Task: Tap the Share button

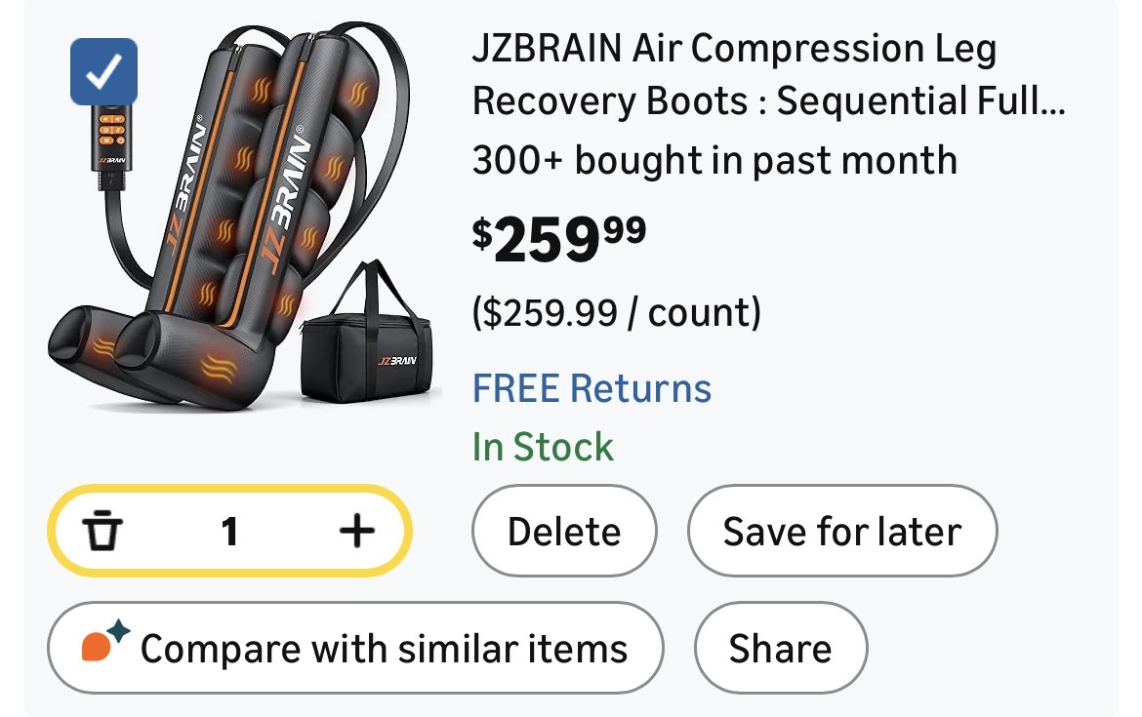Action: point(780,649)
